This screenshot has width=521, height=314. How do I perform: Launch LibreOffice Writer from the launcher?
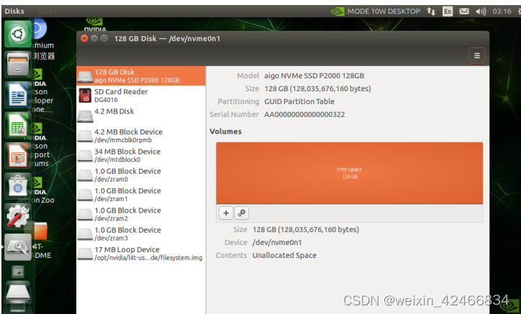(18, 94)
